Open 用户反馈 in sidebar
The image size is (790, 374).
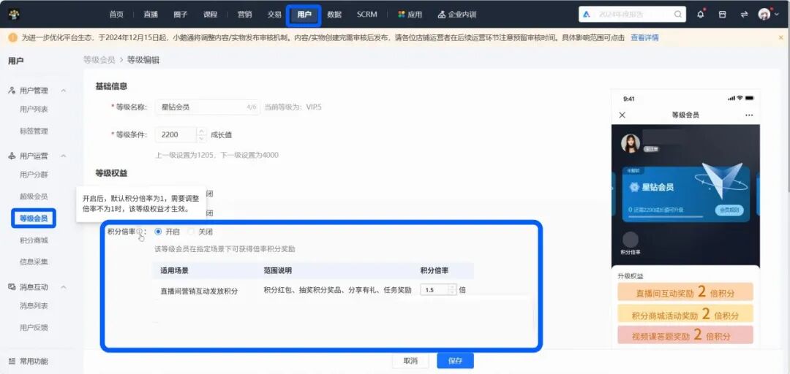(x=34, y=328)
